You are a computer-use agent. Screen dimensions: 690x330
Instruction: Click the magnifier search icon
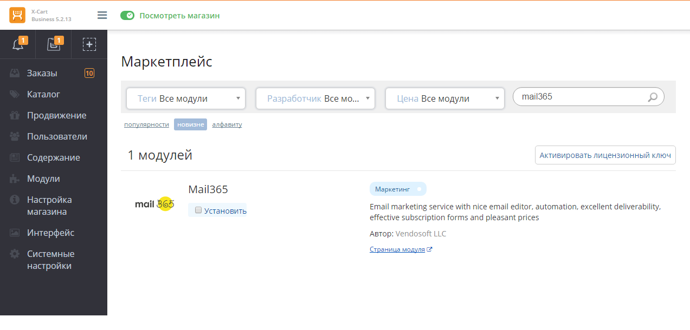click(653, 97)
